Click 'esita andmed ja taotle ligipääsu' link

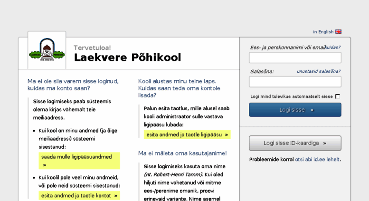pyautogui.click(x=187, y=134)
